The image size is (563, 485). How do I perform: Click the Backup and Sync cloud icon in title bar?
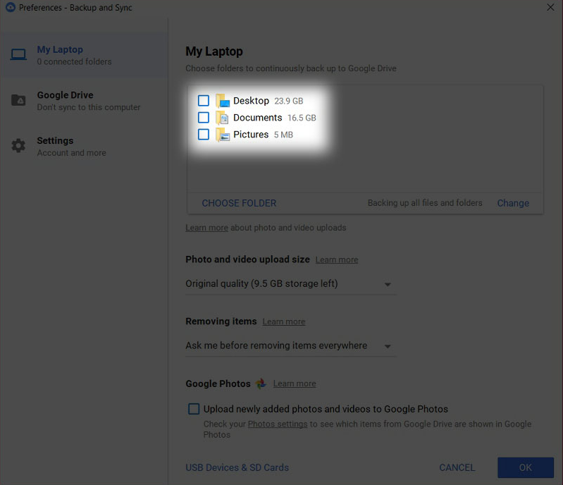11,7
